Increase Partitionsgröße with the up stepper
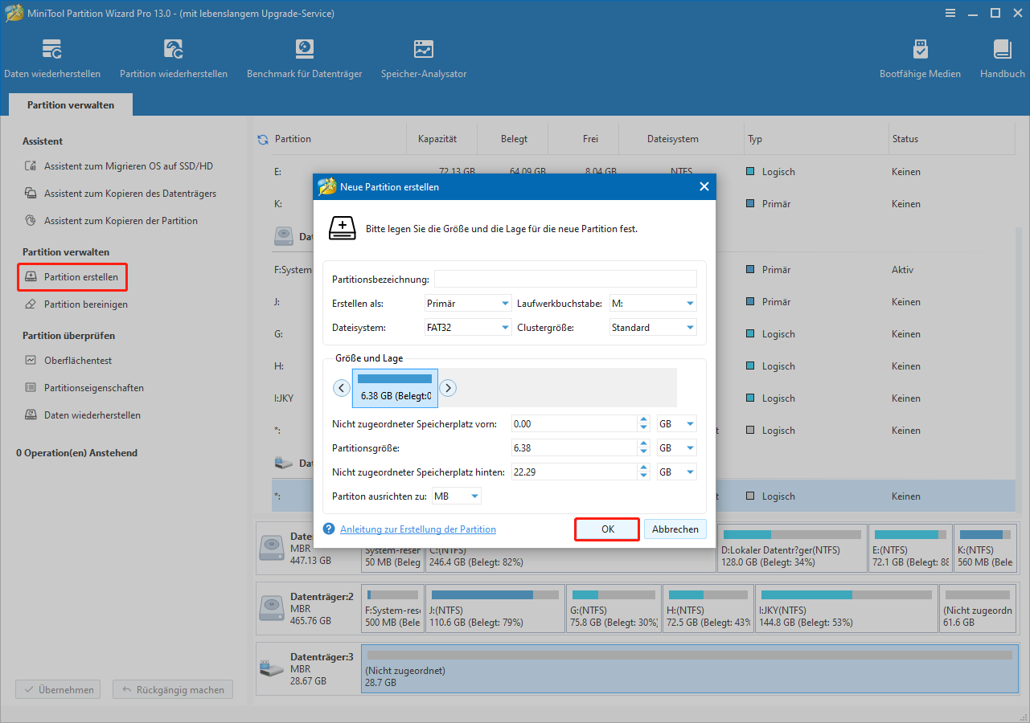This screenshot has width=1030, height=723. click(642, 443)
